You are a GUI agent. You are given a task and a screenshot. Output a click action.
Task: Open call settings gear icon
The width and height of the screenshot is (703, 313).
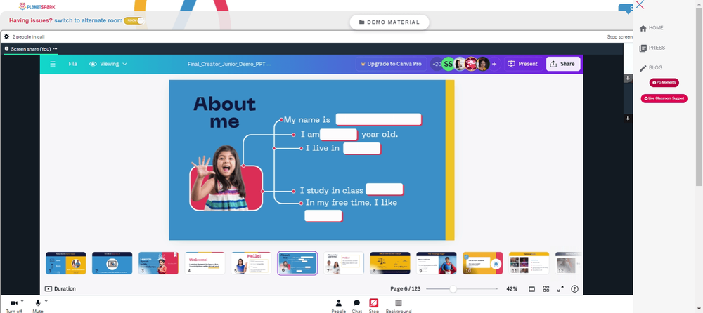click(x=7, y=36)
